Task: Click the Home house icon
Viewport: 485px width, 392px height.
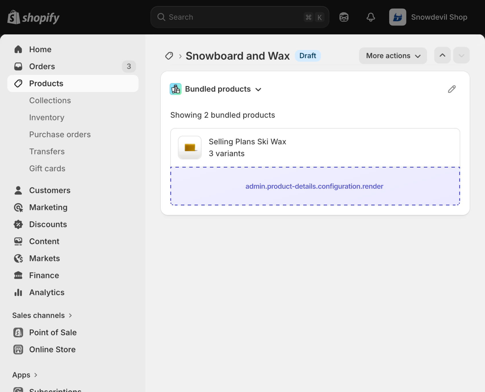Action: [18, 49]
